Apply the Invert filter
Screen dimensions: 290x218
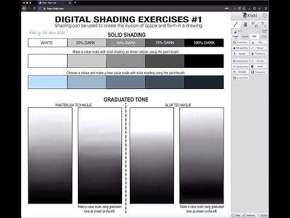pos(259,67)
